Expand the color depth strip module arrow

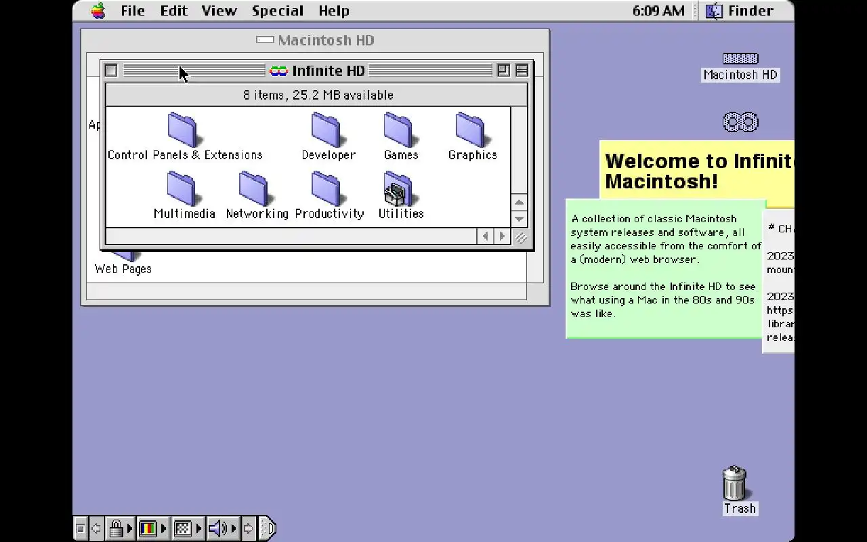point(163,528)
